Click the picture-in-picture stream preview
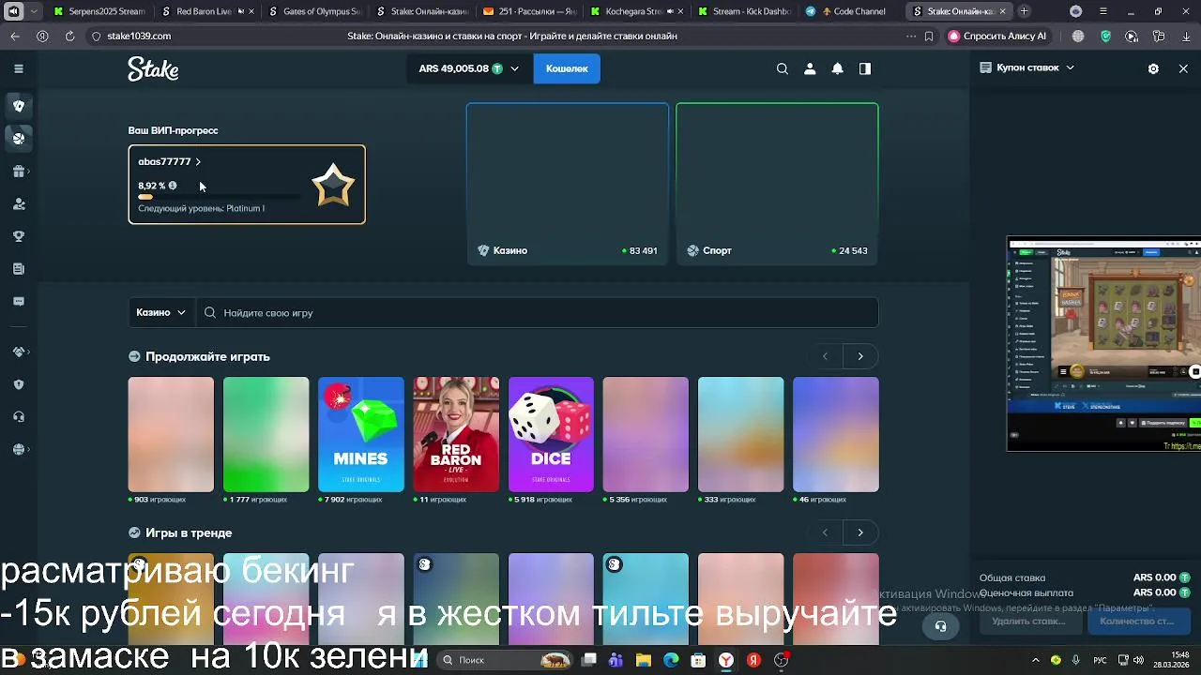 coord(1103,344)
